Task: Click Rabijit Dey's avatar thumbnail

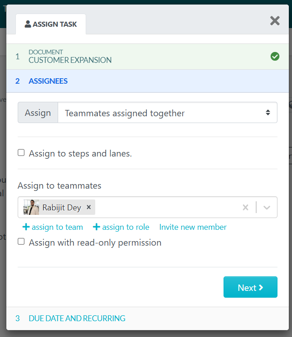Action: pyautogui.click(x=31, y=208)
